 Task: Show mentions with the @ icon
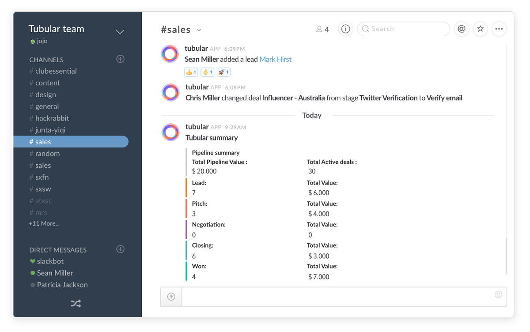coord(462,29)
